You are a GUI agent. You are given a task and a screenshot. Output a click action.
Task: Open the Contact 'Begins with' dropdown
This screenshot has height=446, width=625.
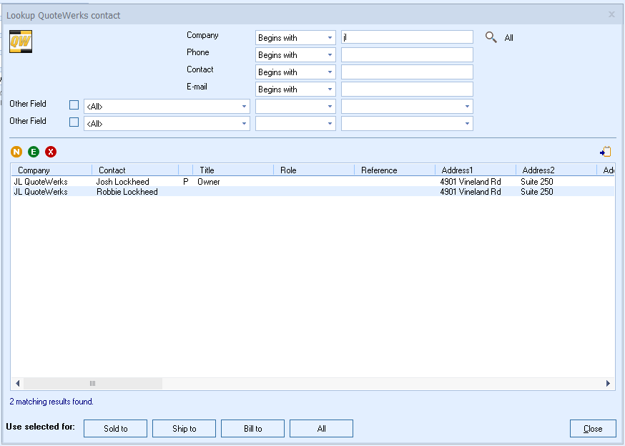click(295, 72)
